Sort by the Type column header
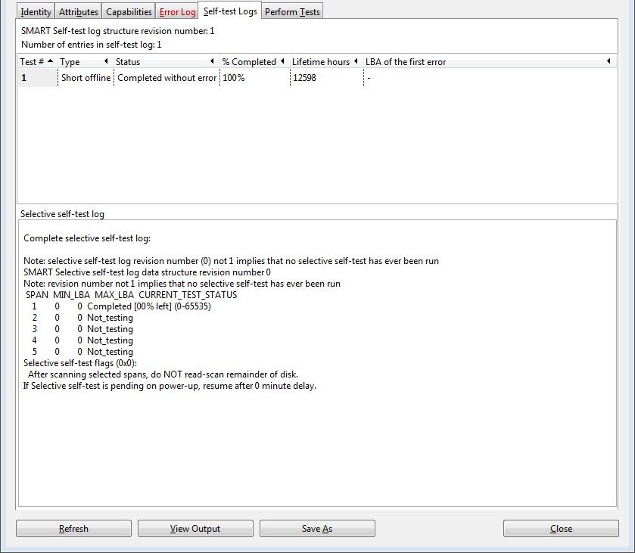 [85, 61]
